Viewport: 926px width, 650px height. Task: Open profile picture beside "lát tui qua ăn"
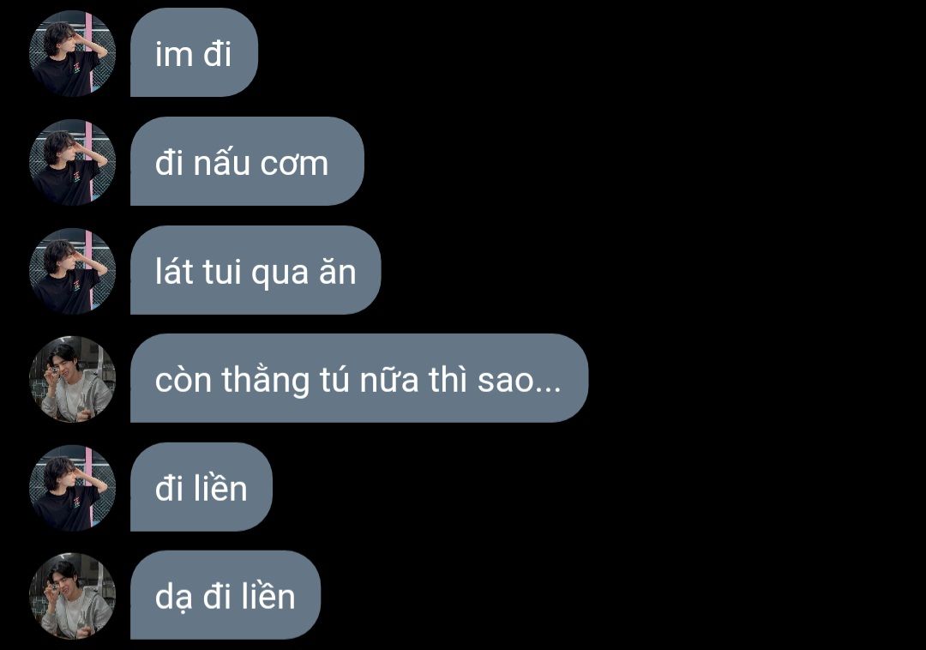click(x=72, y=270)
